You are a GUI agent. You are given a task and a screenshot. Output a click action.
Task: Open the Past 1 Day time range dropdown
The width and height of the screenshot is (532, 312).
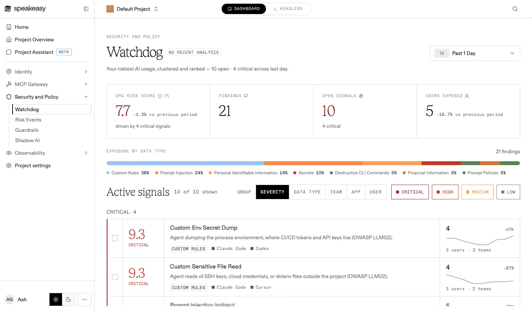(x=475, y=53)
